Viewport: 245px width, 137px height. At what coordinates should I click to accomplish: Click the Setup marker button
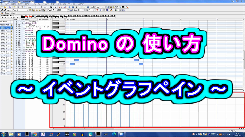pos(7,13)
